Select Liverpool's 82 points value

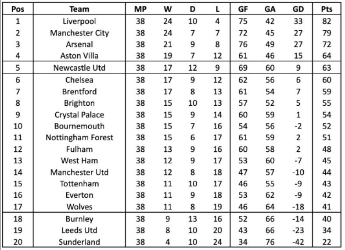click(x=326, y=21)
